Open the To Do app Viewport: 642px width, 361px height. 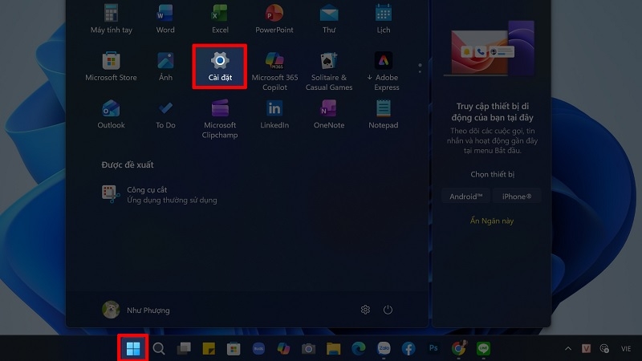click(x=165, y=114)
